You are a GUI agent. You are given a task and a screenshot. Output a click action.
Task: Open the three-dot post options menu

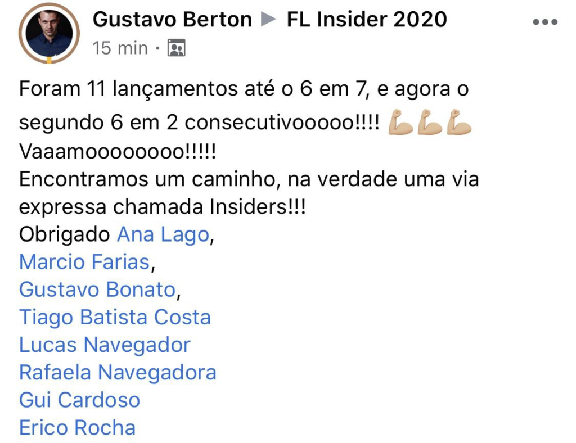(x=545, y=22)
